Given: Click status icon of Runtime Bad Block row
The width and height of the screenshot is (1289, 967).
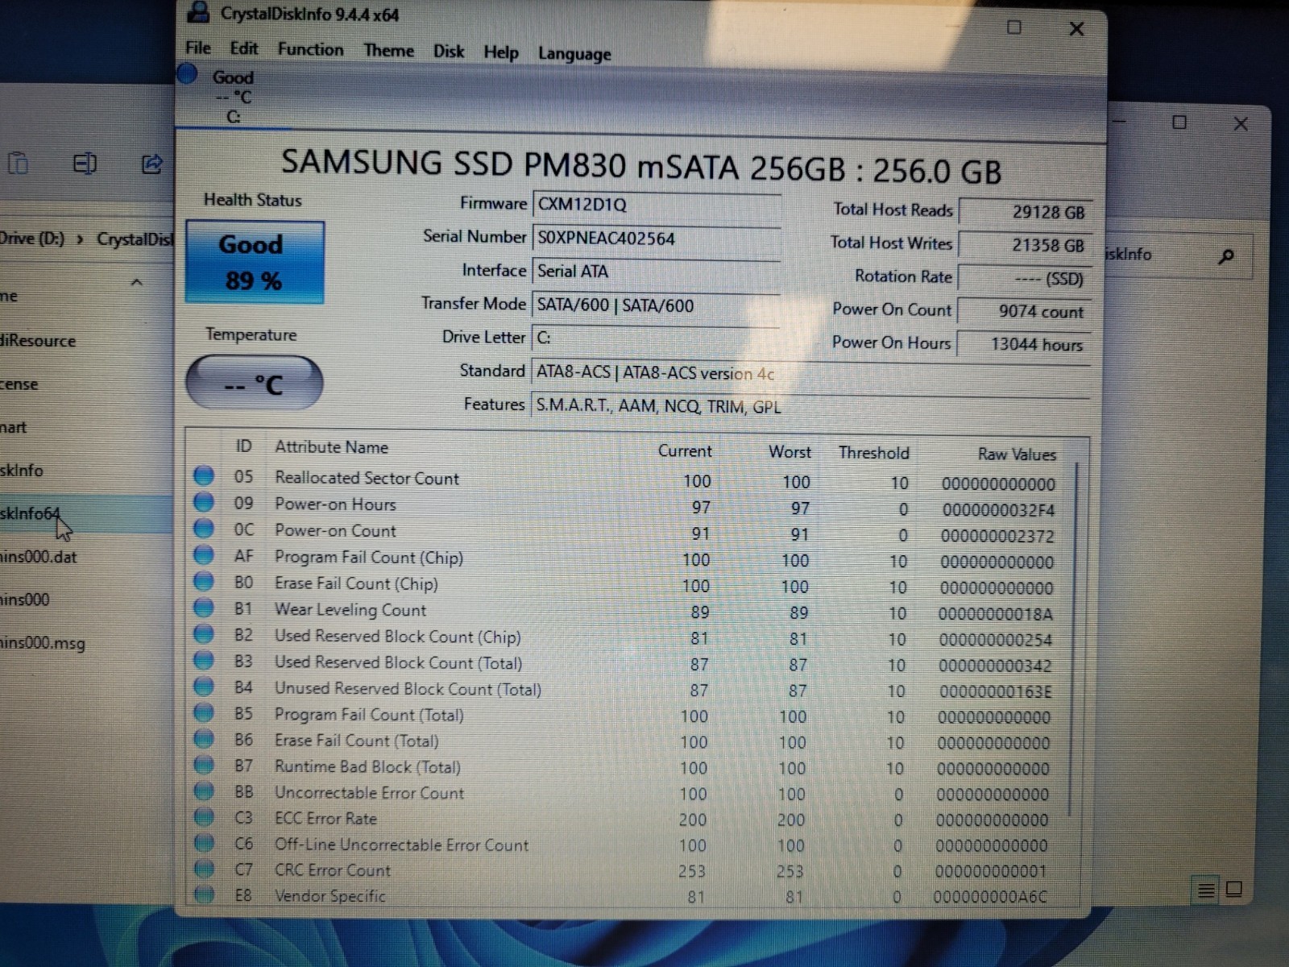Looking at the screenshot, I should pos(204,764).
